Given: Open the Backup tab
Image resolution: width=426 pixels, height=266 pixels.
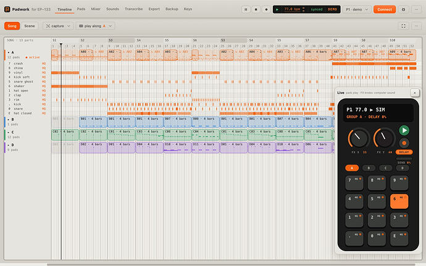Looking at the screenshot, I should click(x=172, y=9).
